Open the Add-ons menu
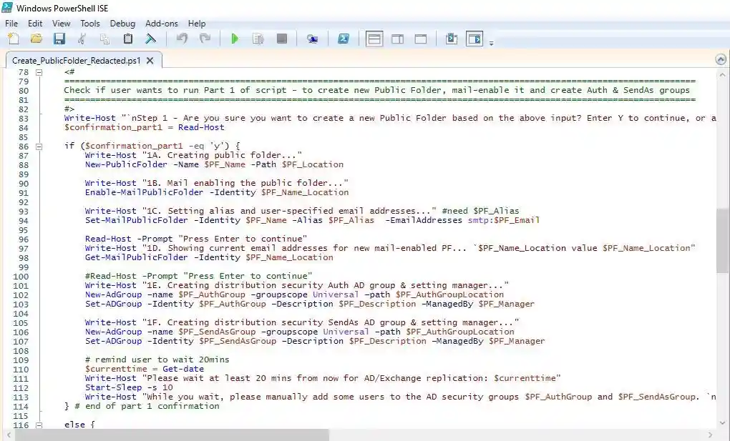The image size is (730, 441). coord(162,24)
